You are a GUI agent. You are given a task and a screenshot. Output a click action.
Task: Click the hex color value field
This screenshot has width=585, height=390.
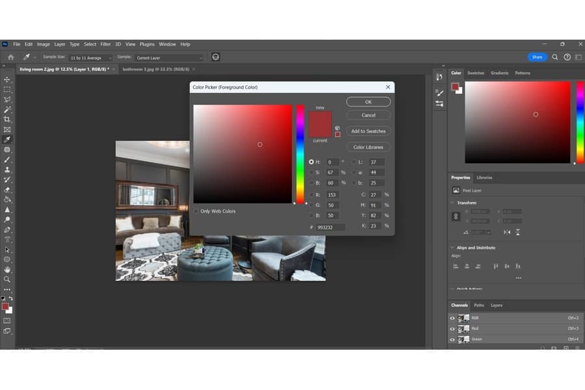click(x=331, y=227)
